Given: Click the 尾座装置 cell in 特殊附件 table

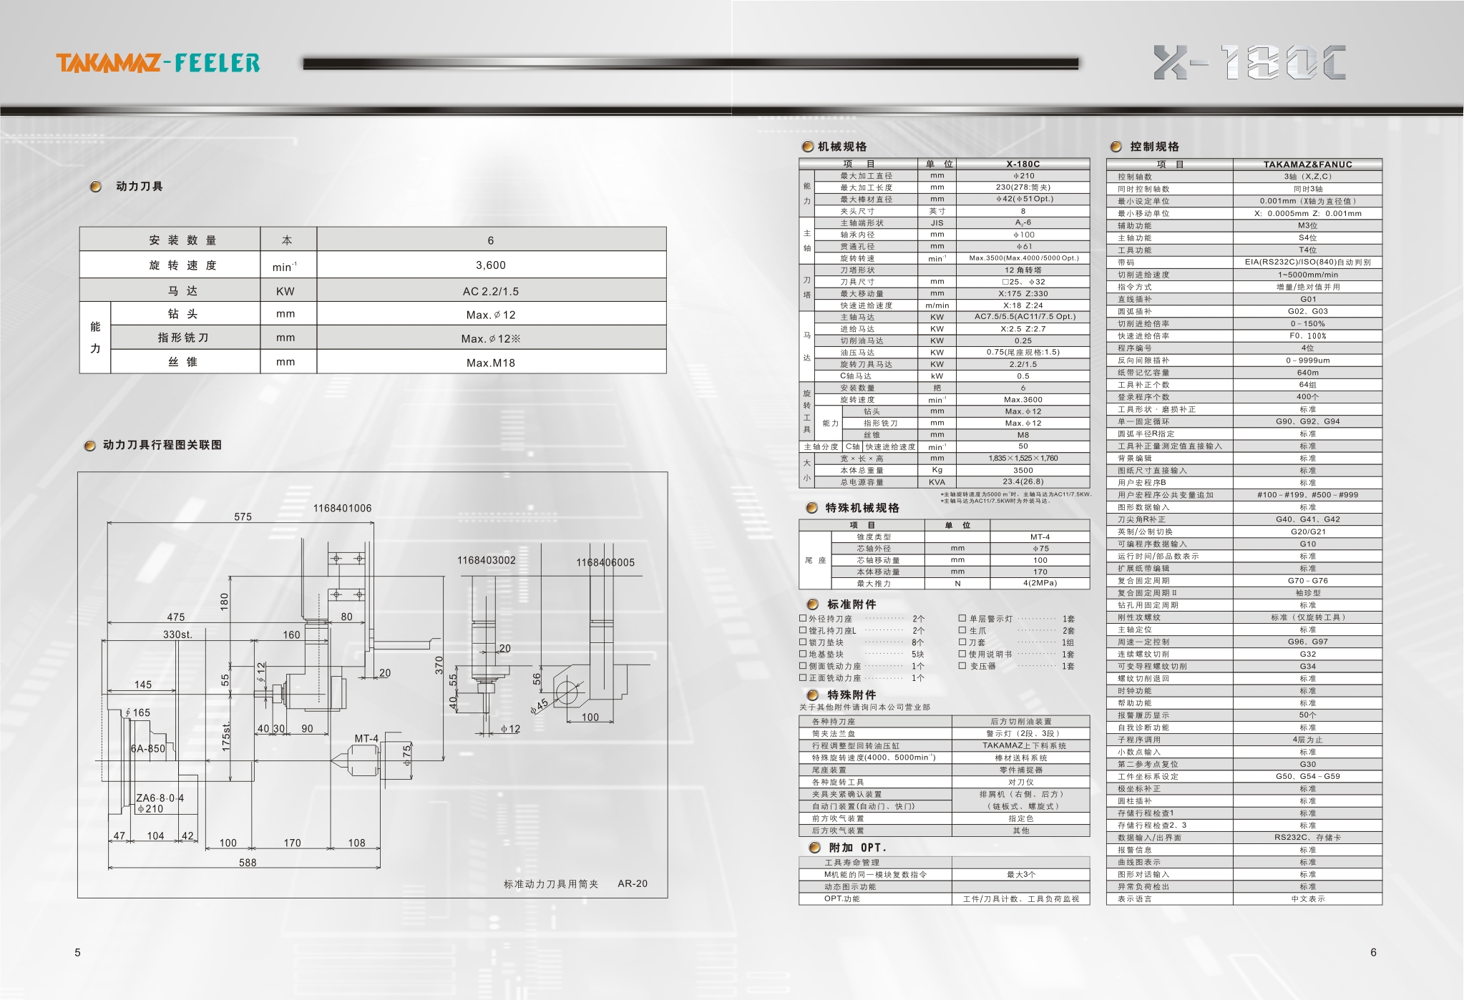Looking at the screenshot, I should pyautogui.click(x=829, y=770).
